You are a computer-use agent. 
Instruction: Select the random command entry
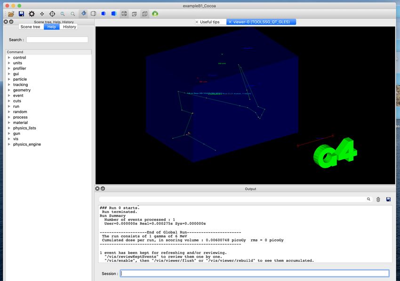[20, 112]
